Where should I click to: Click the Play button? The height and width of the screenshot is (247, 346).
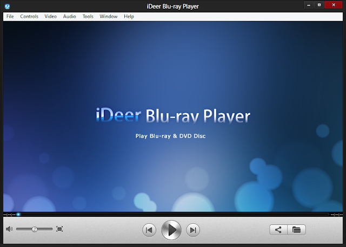[171, 230]
